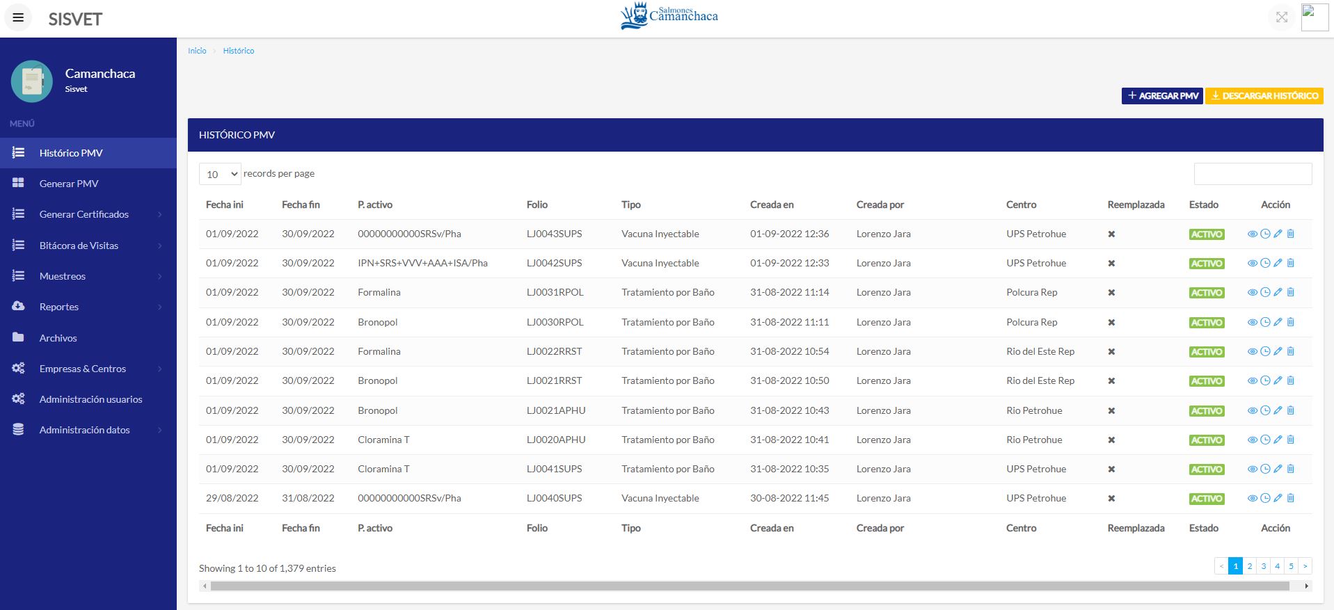Go to Inicio breadcrumb link
This screenshot has height=610, width=1334.
click(197, 51)
